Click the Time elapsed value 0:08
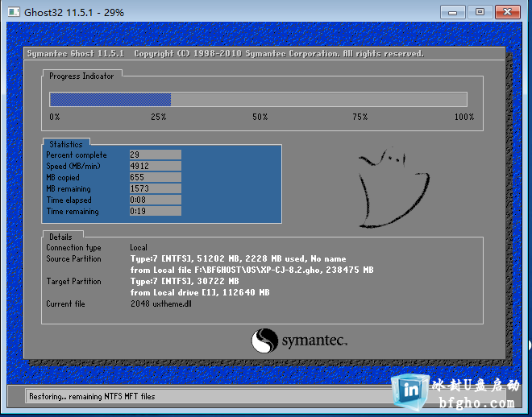 [155, 200]
